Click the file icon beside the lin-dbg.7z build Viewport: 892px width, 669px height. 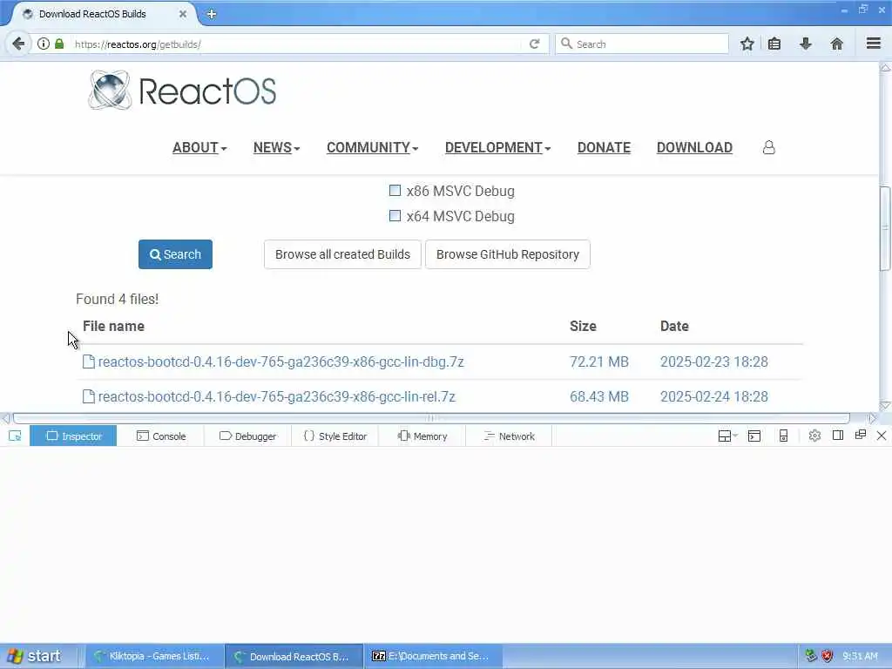[89, 362]
